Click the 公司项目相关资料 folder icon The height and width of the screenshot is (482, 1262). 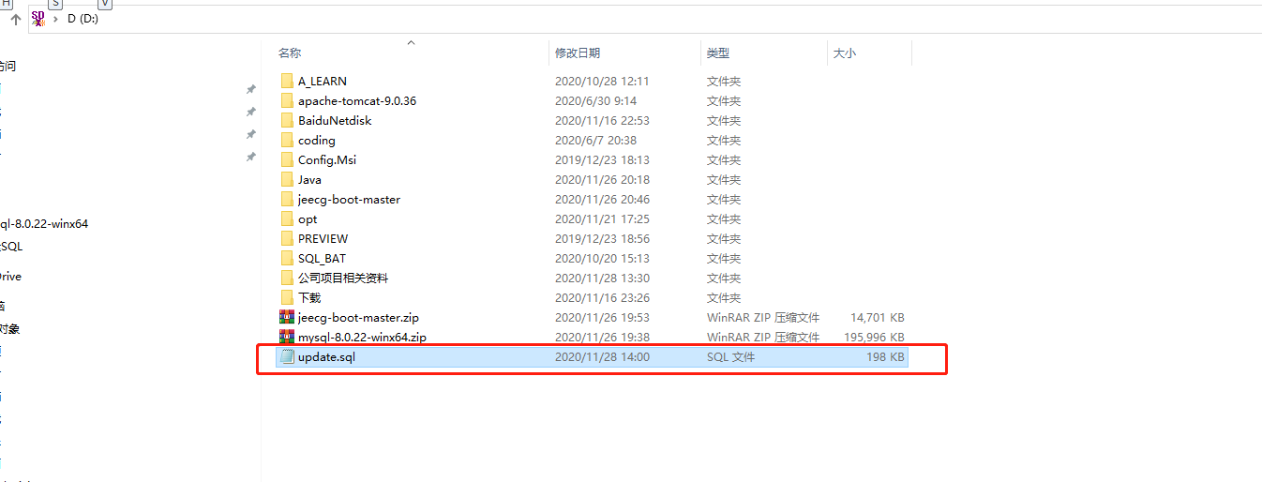coord(287,278)
